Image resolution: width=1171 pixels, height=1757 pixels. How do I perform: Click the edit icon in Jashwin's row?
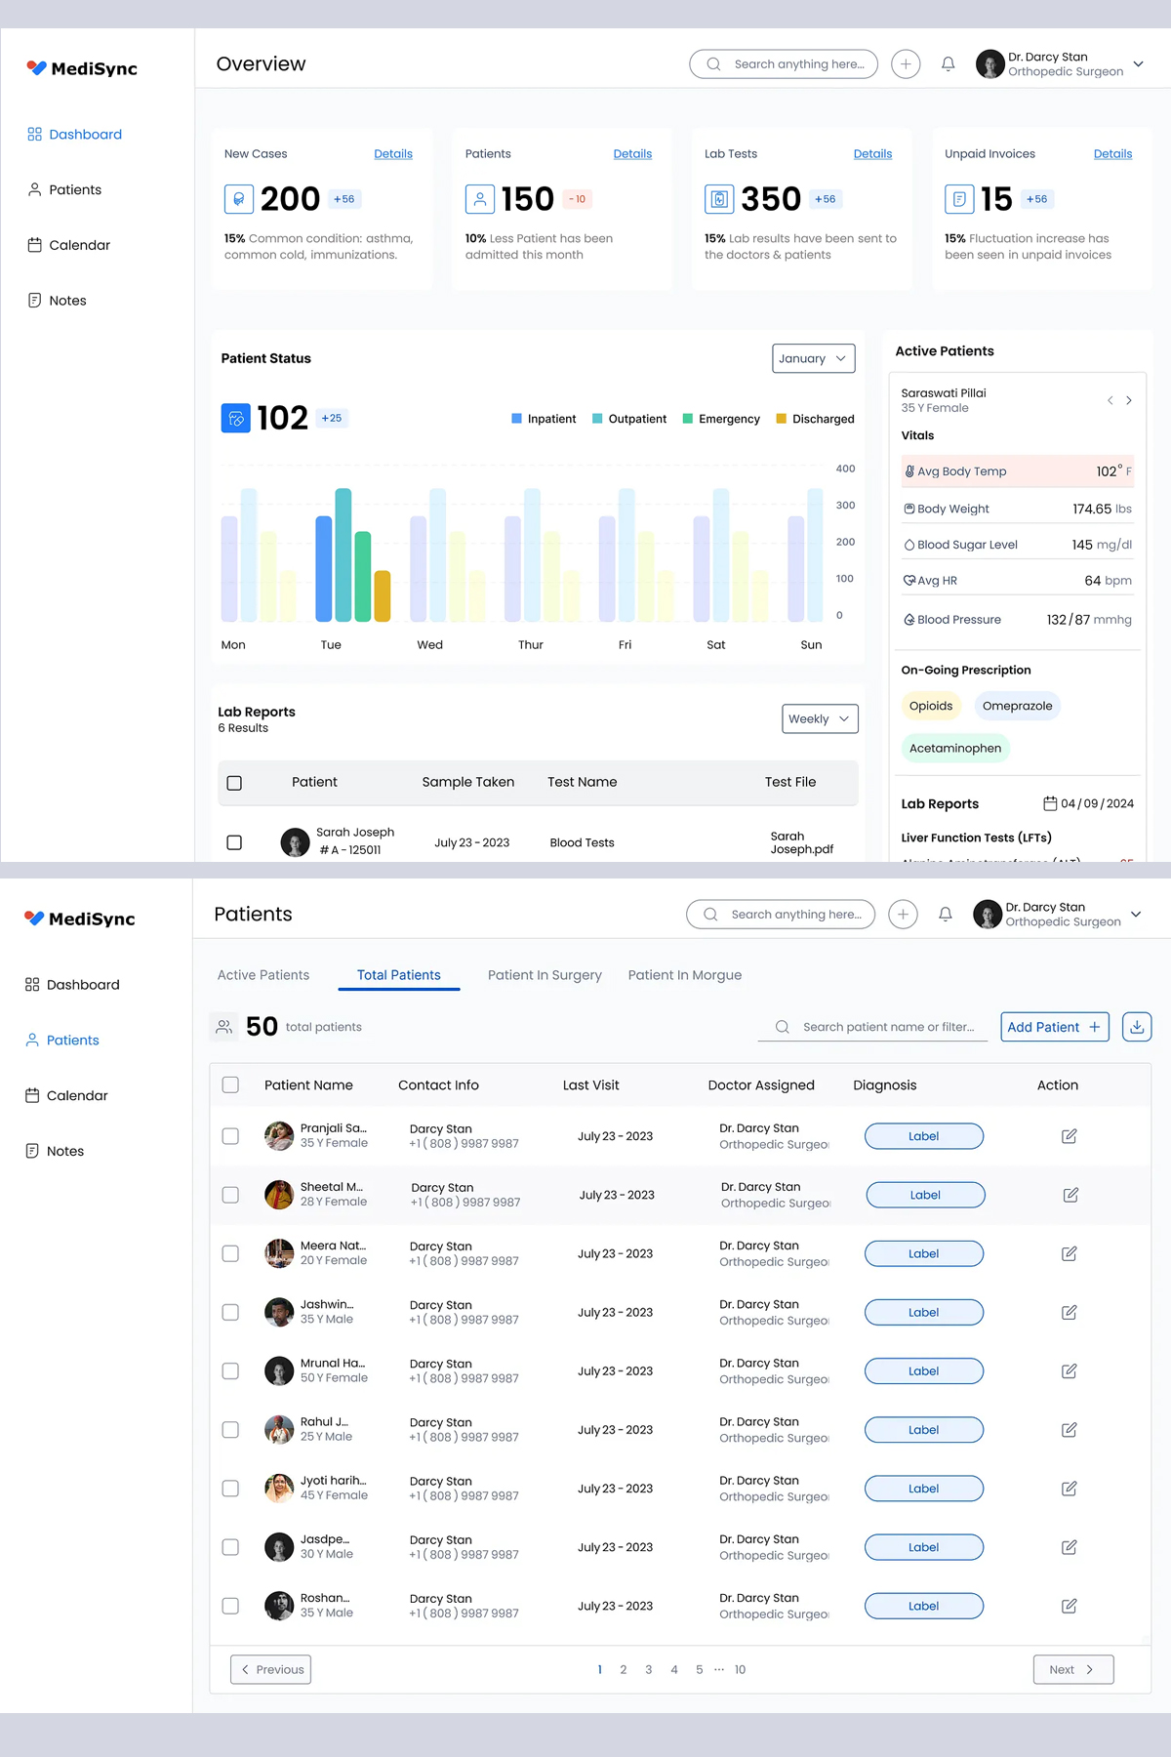point(1070,1312)
